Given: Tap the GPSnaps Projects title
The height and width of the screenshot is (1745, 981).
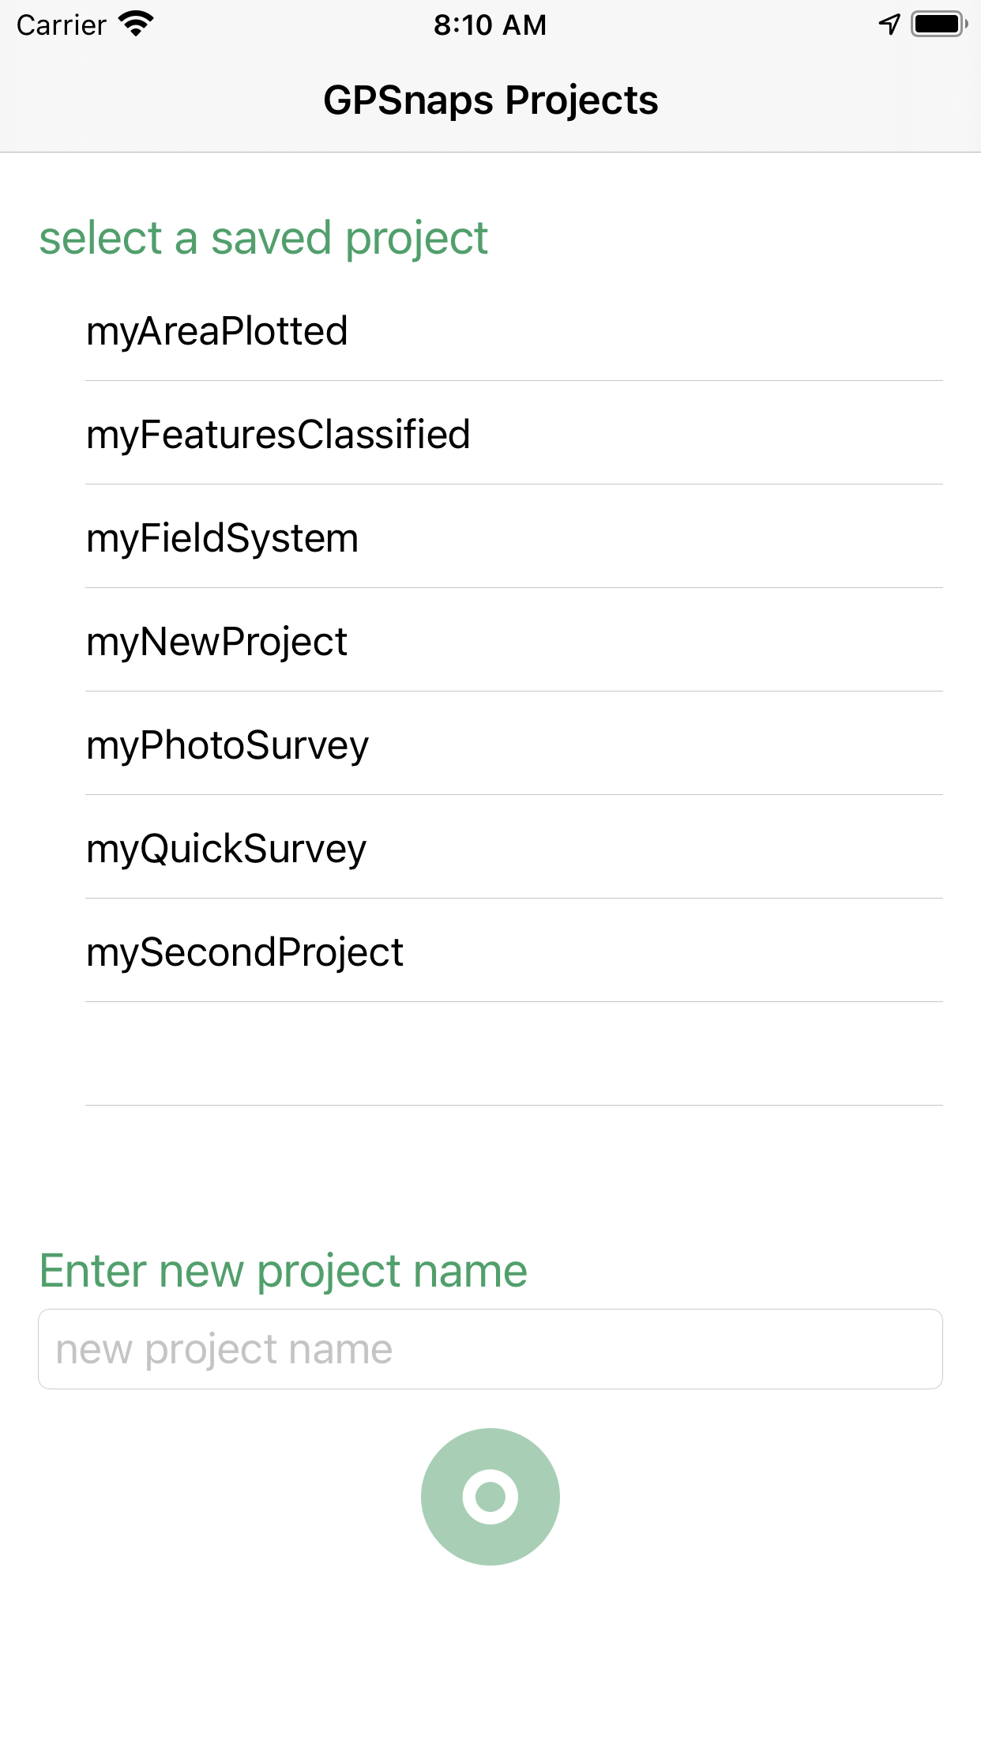Looking at the screenshot, I should click(x=490, y=100).
